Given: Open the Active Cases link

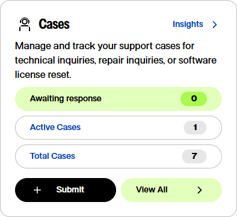Looking at the screenshot, I should coord(55,127).
